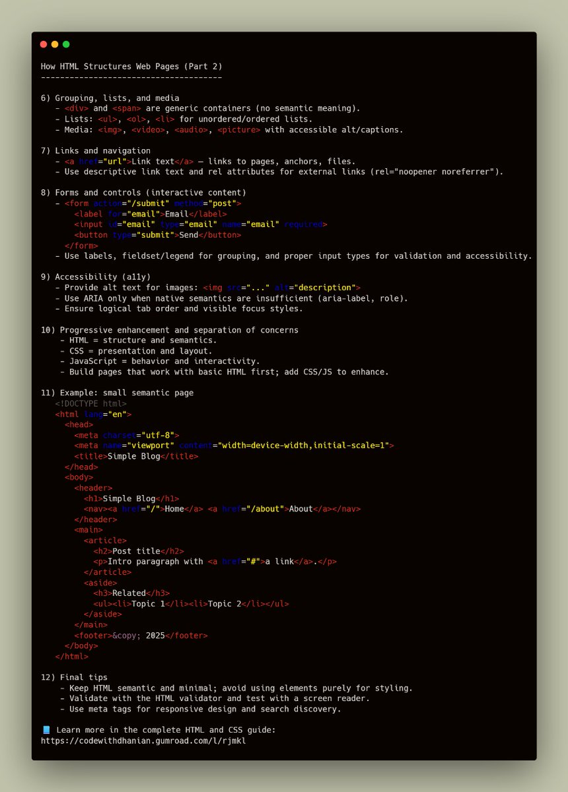Click the footer "&copy; 2025" line
The image size is (568, 792).
pyautogui.click(x=141, y=636)
